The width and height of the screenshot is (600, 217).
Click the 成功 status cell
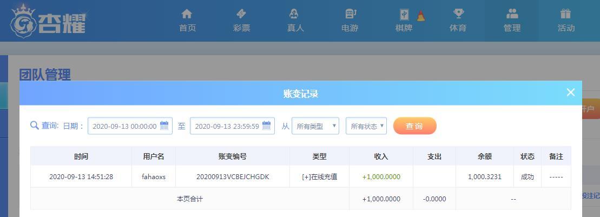click(528, 177)
